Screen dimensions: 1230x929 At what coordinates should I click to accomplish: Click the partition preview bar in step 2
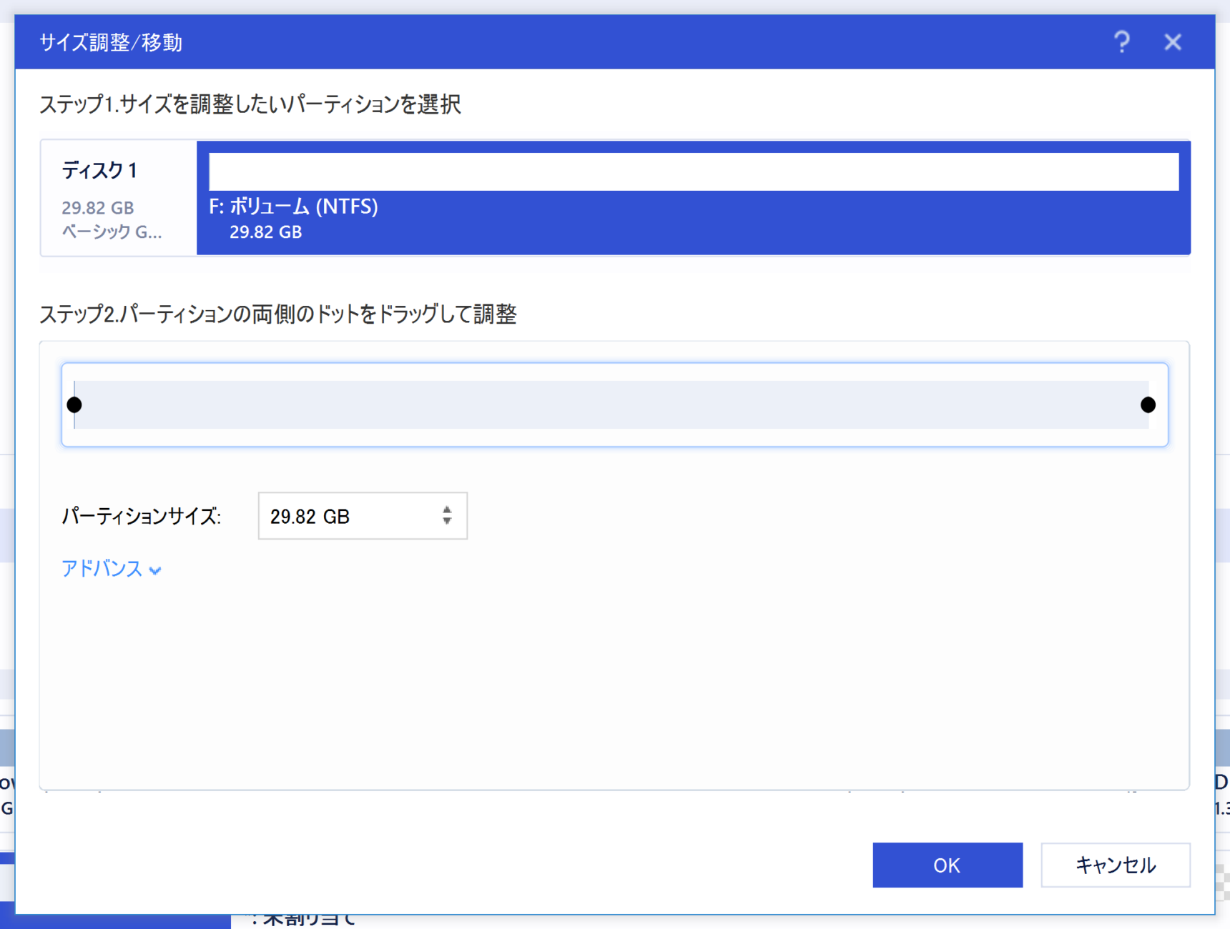coord(615,404)
